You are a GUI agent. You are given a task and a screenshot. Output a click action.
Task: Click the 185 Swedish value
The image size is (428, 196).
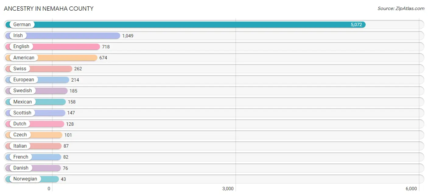coord(73,91)
